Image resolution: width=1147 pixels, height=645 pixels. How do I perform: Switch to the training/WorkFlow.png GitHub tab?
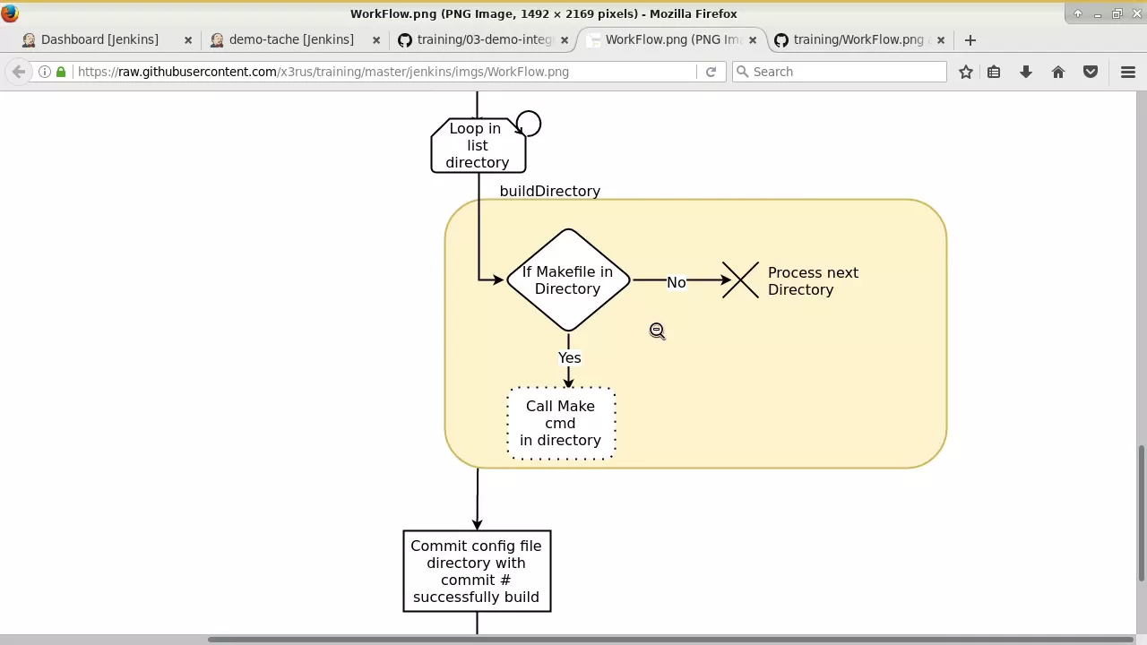point(862,39)
